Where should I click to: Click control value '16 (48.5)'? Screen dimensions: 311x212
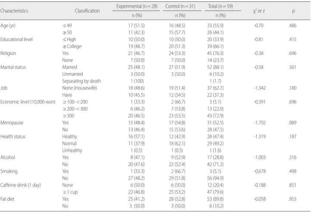177,25
